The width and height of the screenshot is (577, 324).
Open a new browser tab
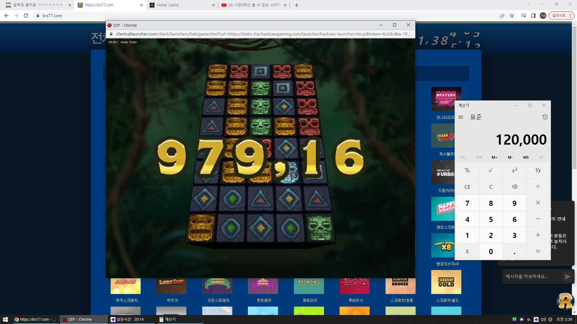coord(297,5)
